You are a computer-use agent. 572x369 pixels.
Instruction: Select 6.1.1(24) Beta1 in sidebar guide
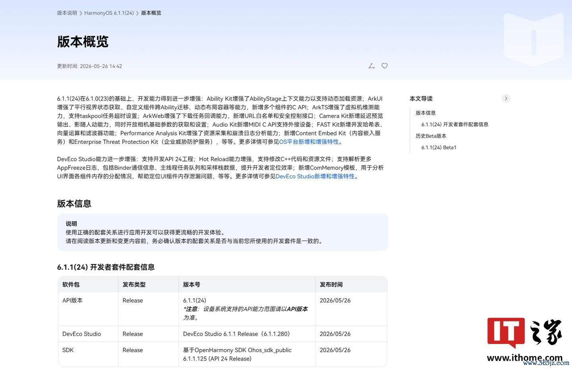pyautogui.click(x=439, y=147)
